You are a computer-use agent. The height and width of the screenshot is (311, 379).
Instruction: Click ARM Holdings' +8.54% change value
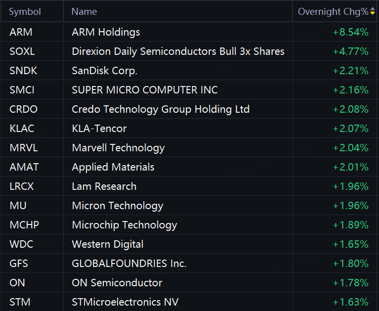click(350, 32)
